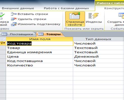The image size is (124, 100).
Task: Open data type Числовой for Количество
Action: (x=98, y=65)
